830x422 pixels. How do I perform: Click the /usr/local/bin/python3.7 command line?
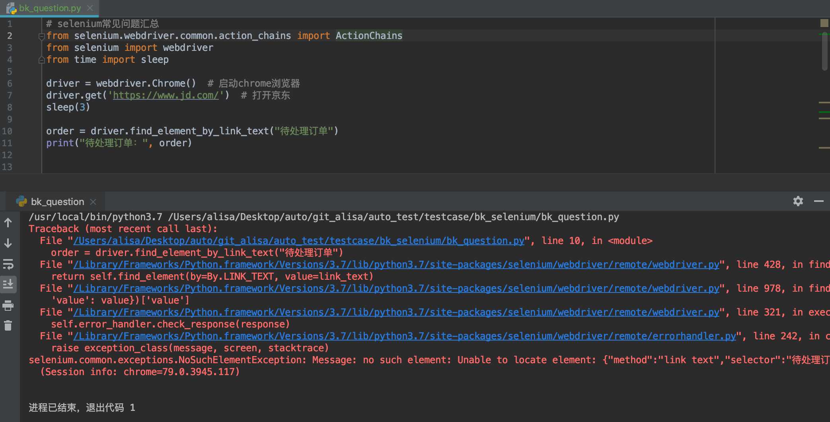(x=324, y=217)
